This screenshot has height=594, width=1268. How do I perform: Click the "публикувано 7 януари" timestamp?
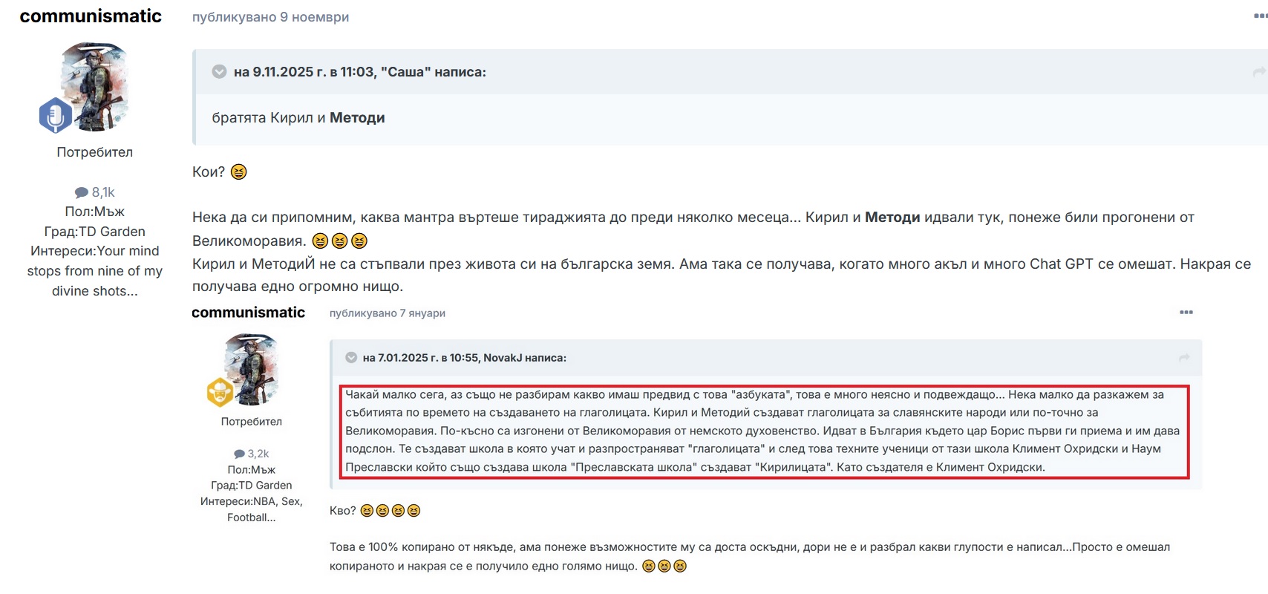tap(388, 313)
